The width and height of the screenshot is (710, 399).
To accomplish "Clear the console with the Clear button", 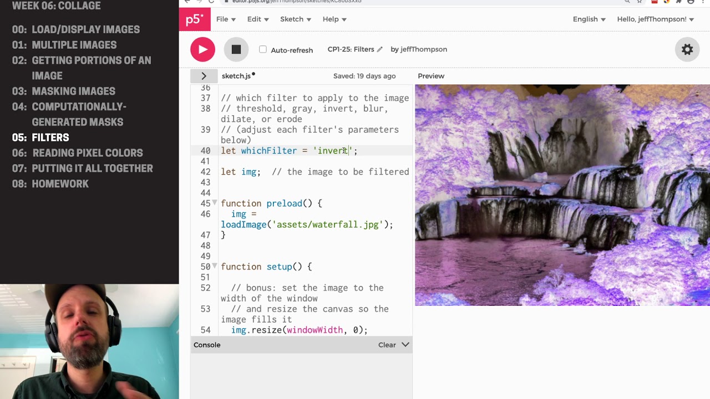I will pyautogui.click(x=387, y=345).
